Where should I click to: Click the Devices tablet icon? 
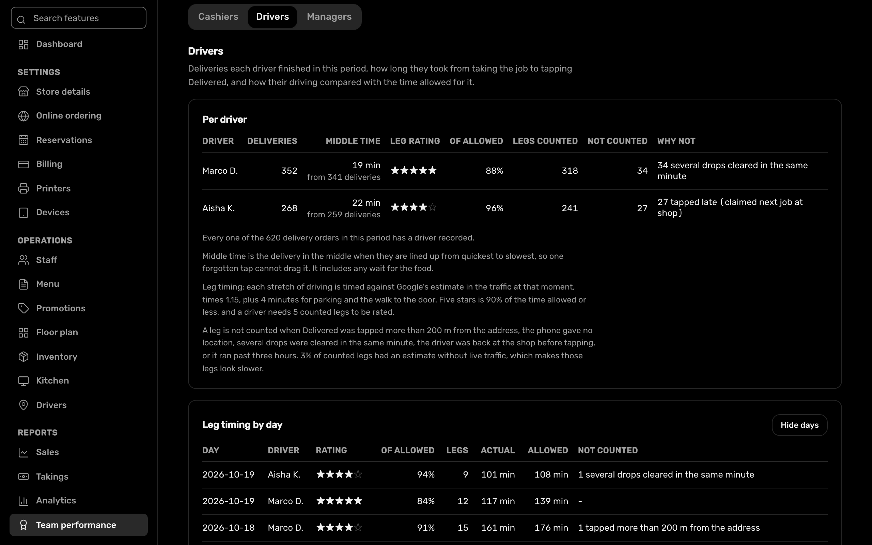[x=24, y=213]
